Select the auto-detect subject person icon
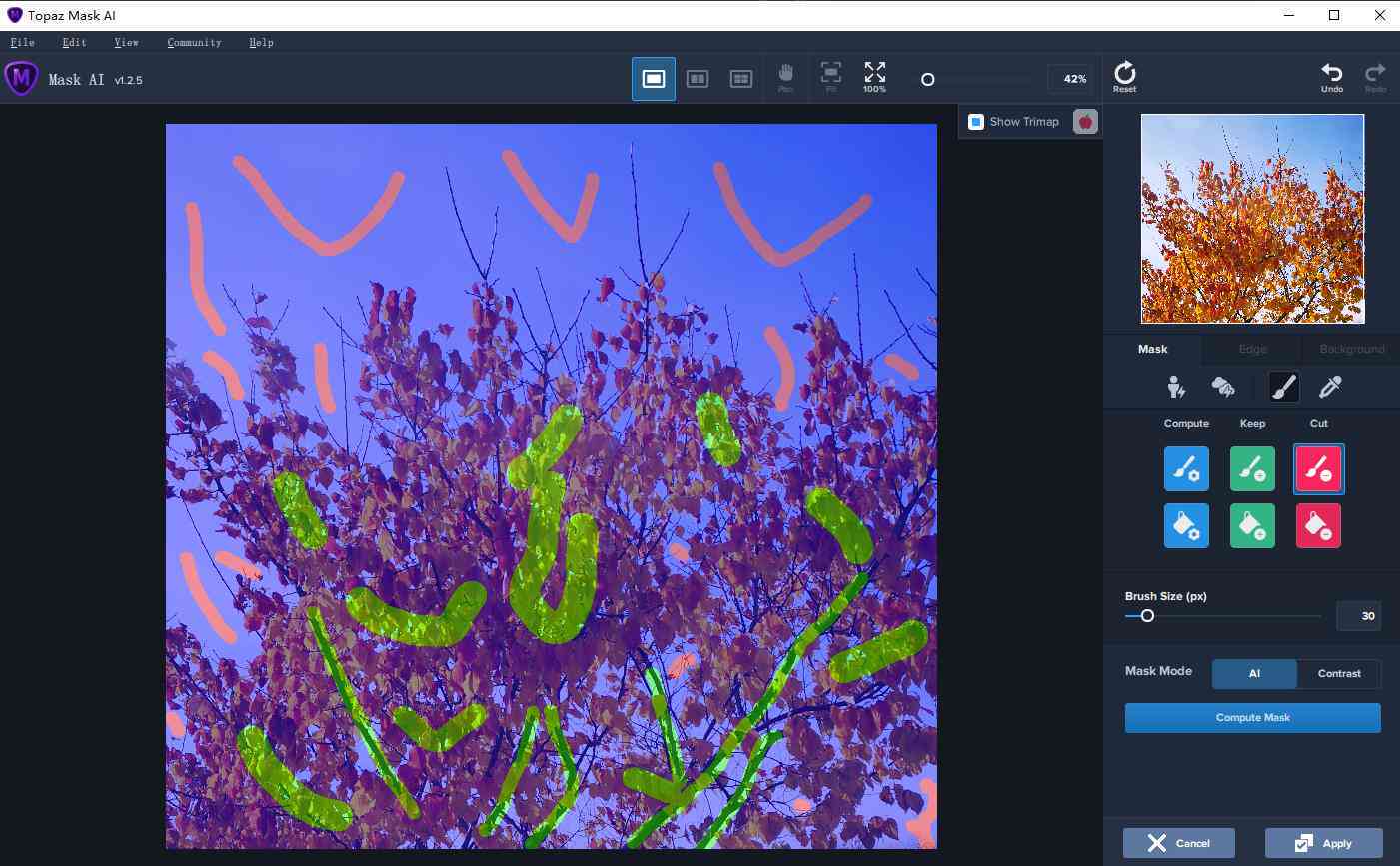Image resolution: width=1400 pixels, height=866 pixels. tap(1176, 387)
